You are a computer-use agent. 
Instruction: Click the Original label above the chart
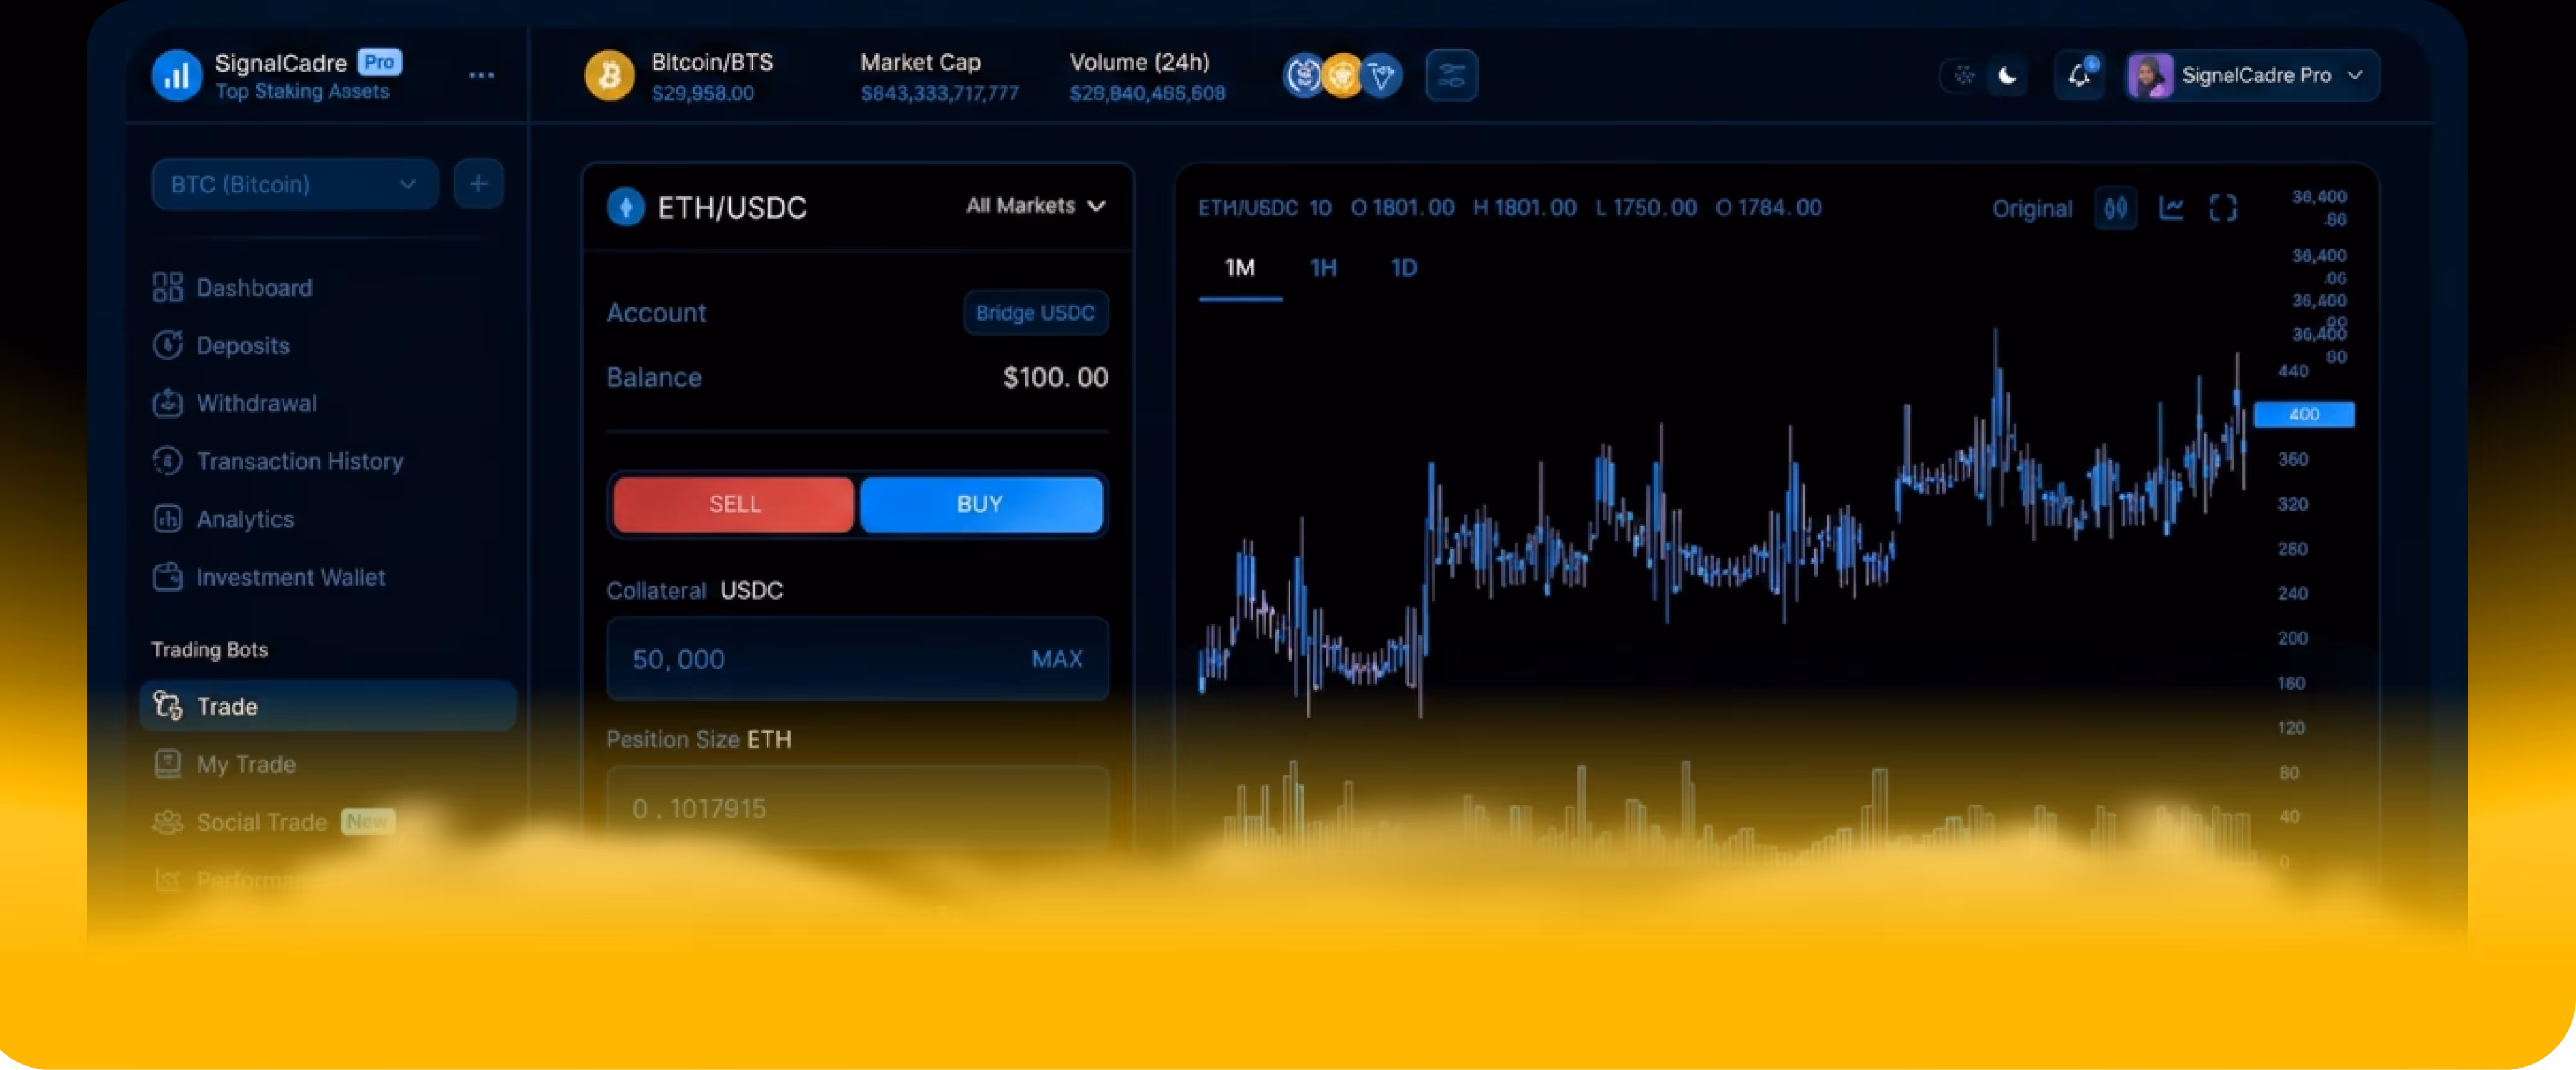pyautogui.click(x=2032, y=208)
